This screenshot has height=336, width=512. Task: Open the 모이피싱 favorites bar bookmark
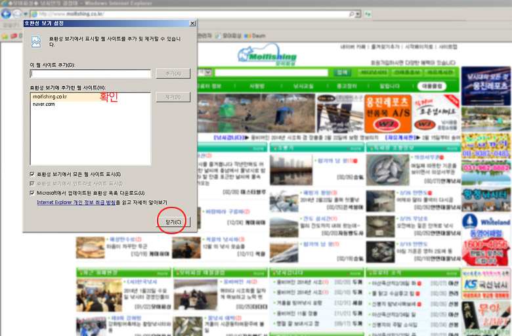point(228,36)
